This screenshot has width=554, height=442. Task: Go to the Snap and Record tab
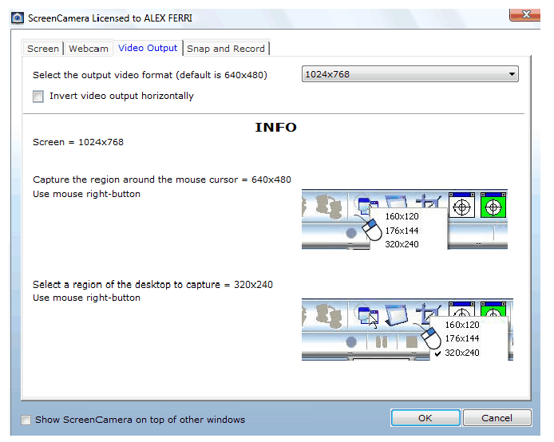coord(226,49)
